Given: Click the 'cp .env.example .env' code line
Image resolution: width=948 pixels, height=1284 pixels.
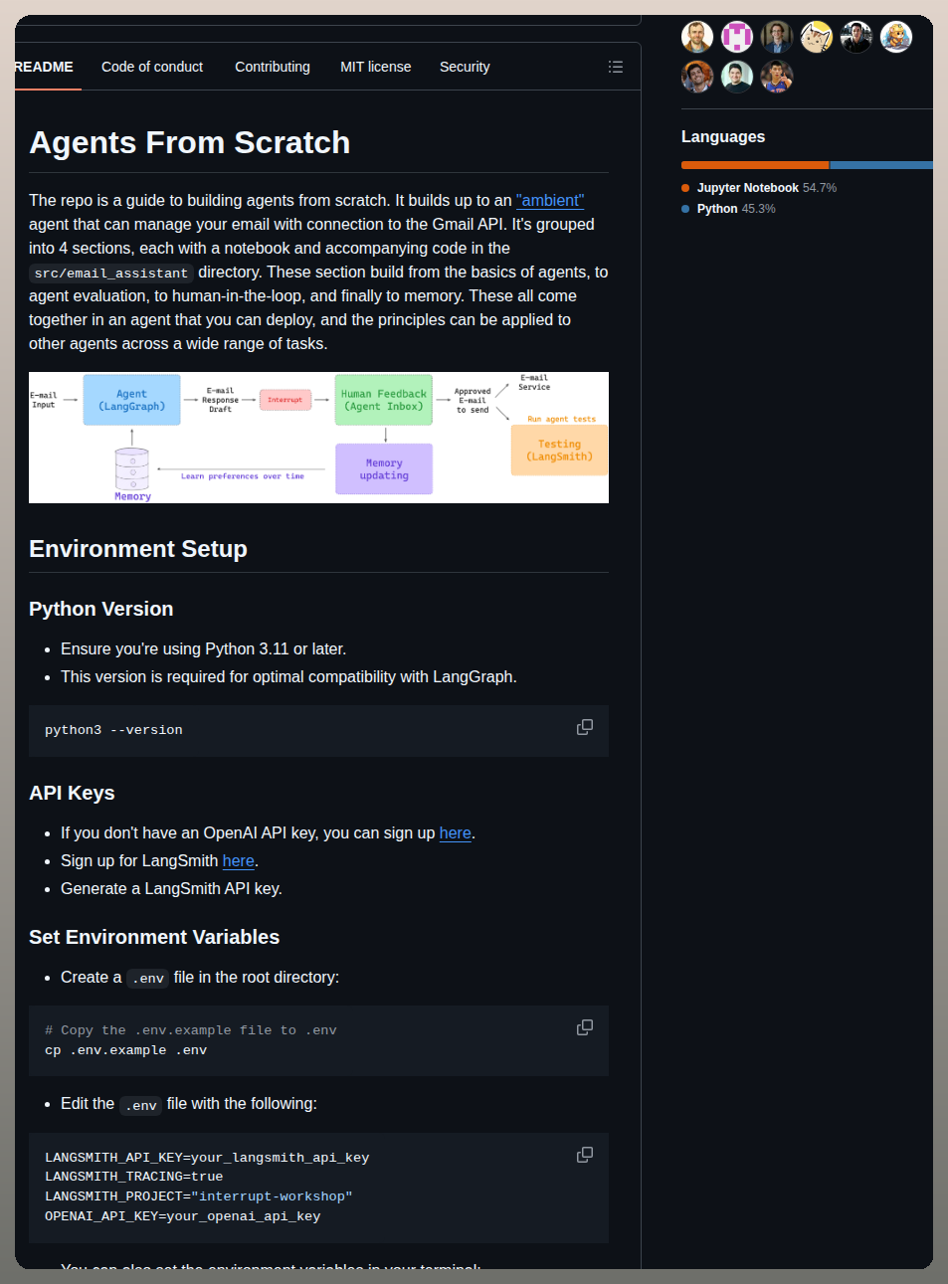Looking at the screenshot, I should point(126,1050).
